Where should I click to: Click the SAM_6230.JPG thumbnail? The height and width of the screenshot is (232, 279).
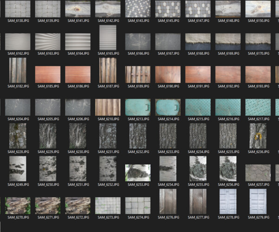coord(78,136)
